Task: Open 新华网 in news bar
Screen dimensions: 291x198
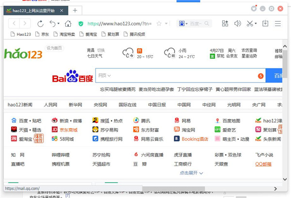Action: (75, 105)
